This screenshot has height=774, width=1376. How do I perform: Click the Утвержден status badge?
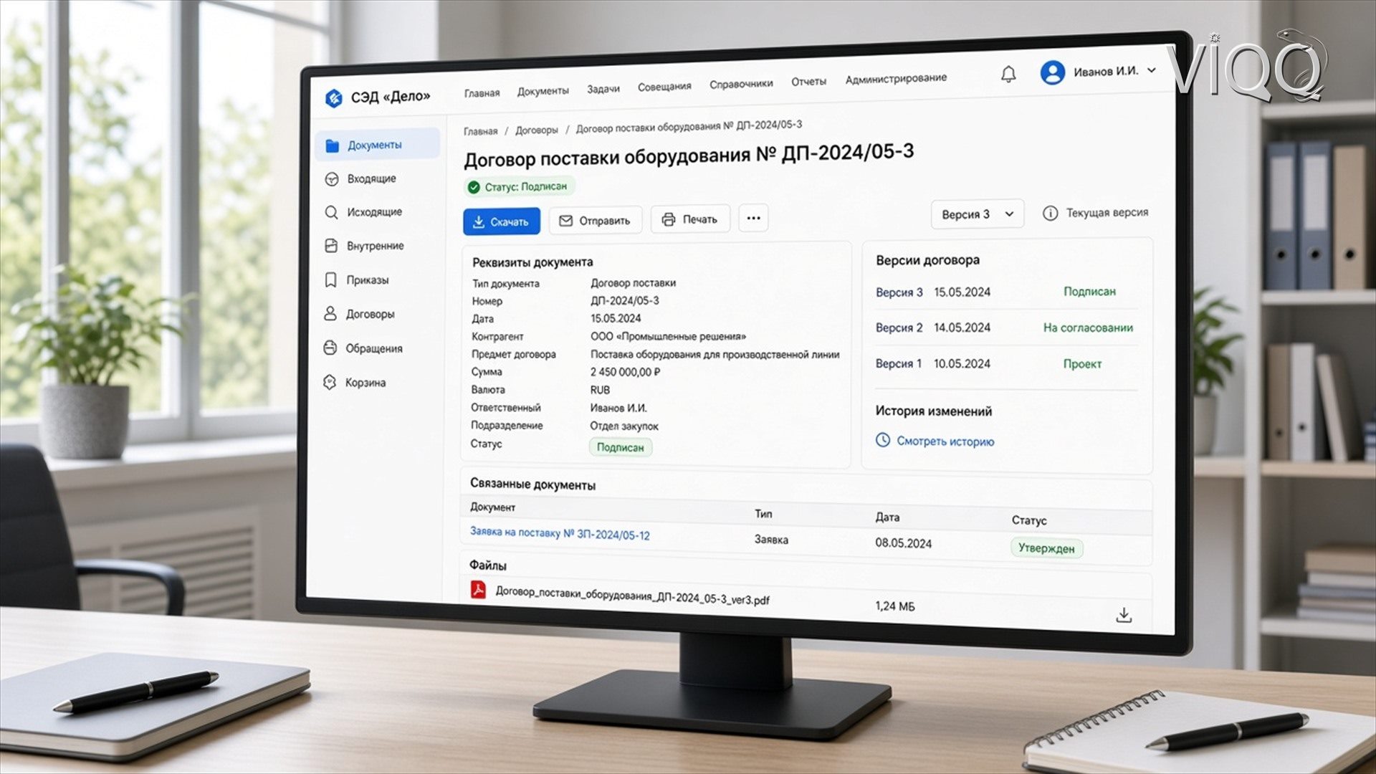[x=1046, y=548]
